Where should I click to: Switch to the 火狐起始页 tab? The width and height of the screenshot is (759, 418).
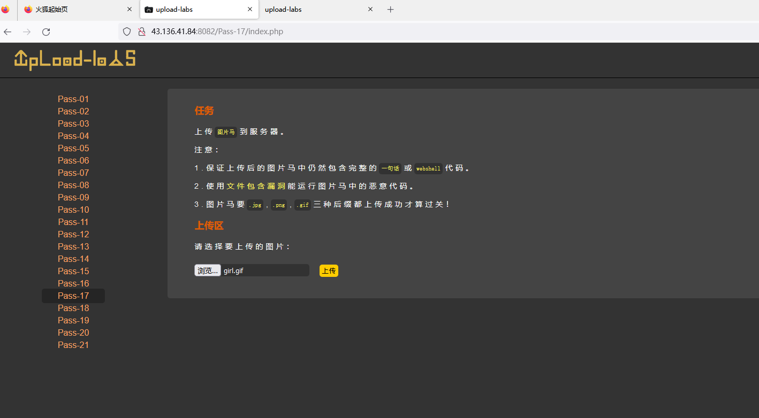[x=78, y=9]
